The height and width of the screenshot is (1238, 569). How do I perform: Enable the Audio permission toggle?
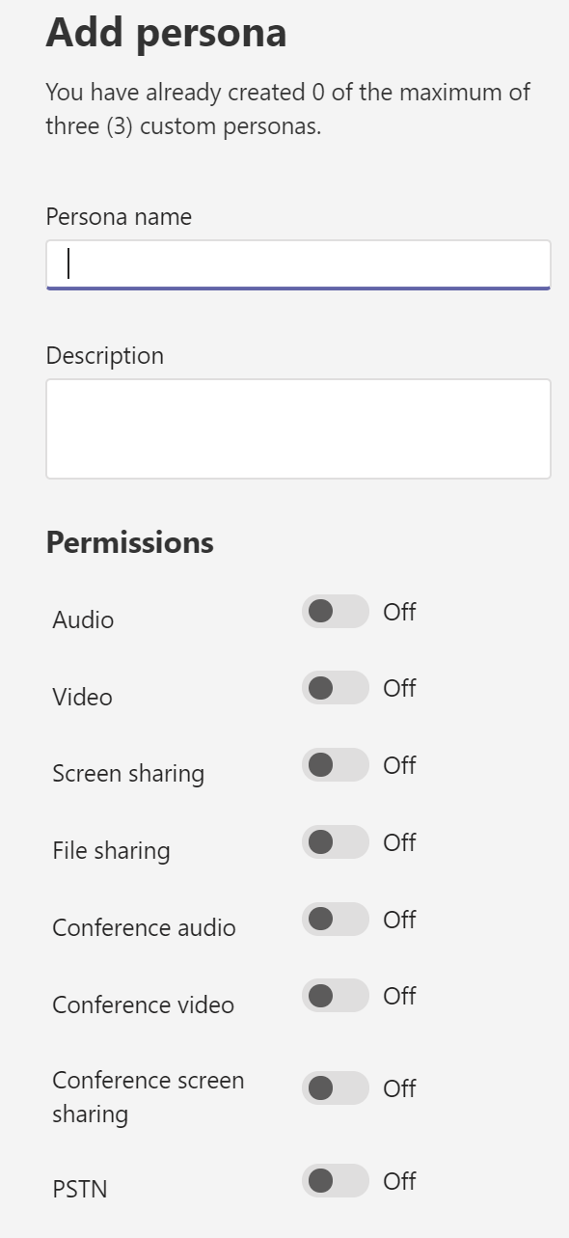335,612
